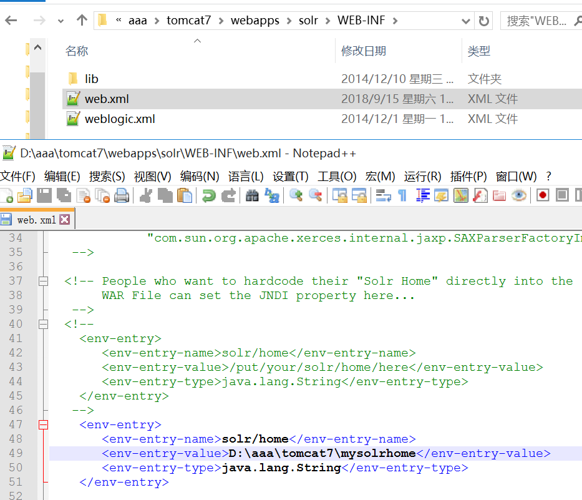Image resolution: width=582 pixels, height=500 pixels.
Task: Select the lib folder in Explorer
Action: coord(91,79)
